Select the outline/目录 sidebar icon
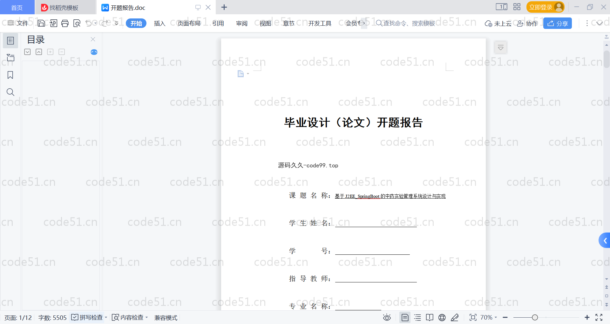Viewport: 610px width, 324px height. [x=10, y=41]
